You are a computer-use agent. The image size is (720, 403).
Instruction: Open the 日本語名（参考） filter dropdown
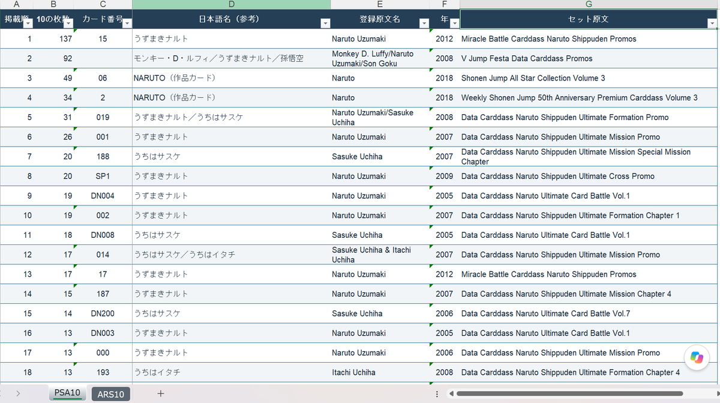point(325,23)
